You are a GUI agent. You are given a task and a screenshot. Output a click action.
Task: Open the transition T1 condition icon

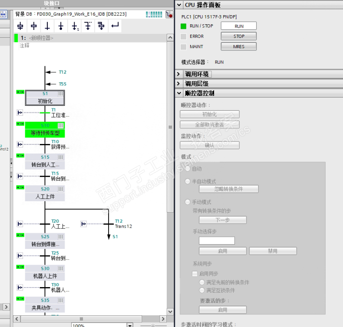(20, 112)
